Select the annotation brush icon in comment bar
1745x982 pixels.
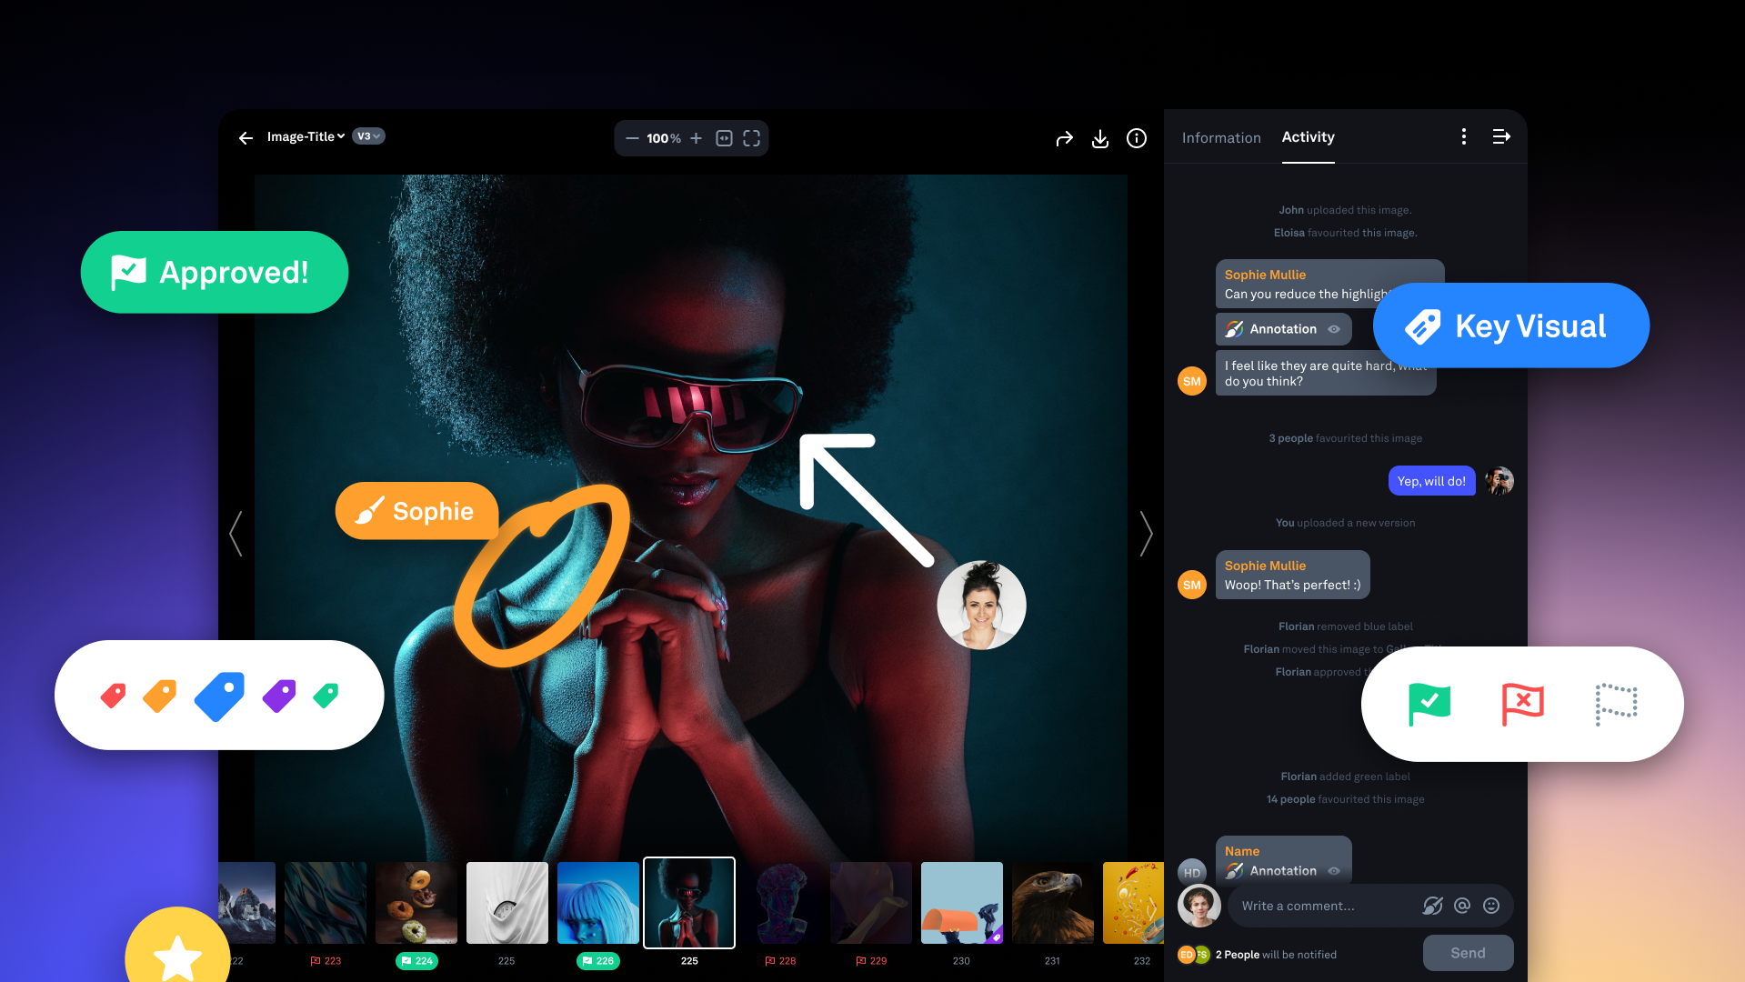tap(1432, 906)
